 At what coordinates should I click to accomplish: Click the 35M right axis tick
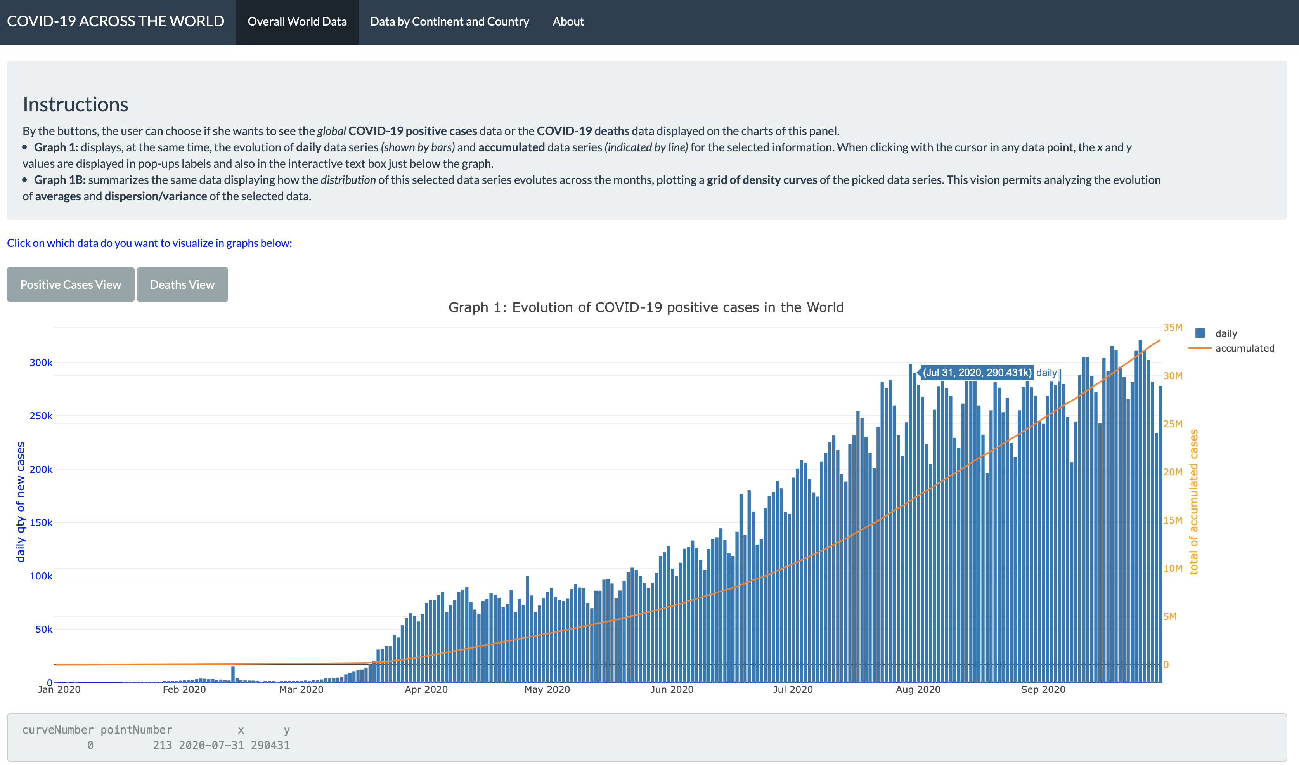coord(1172,327)
